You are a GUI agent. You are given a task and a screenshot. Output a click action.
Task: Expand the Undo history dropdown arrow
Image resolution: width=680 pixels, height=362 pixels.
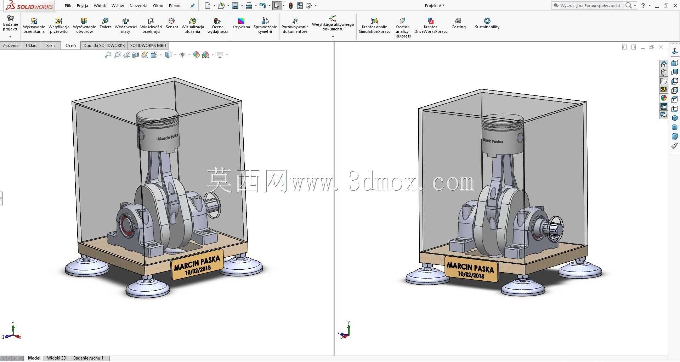270,6
